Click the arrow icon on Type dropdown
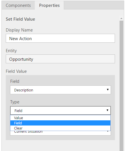This screenshot has width=125, height=151. pos(107,110)
